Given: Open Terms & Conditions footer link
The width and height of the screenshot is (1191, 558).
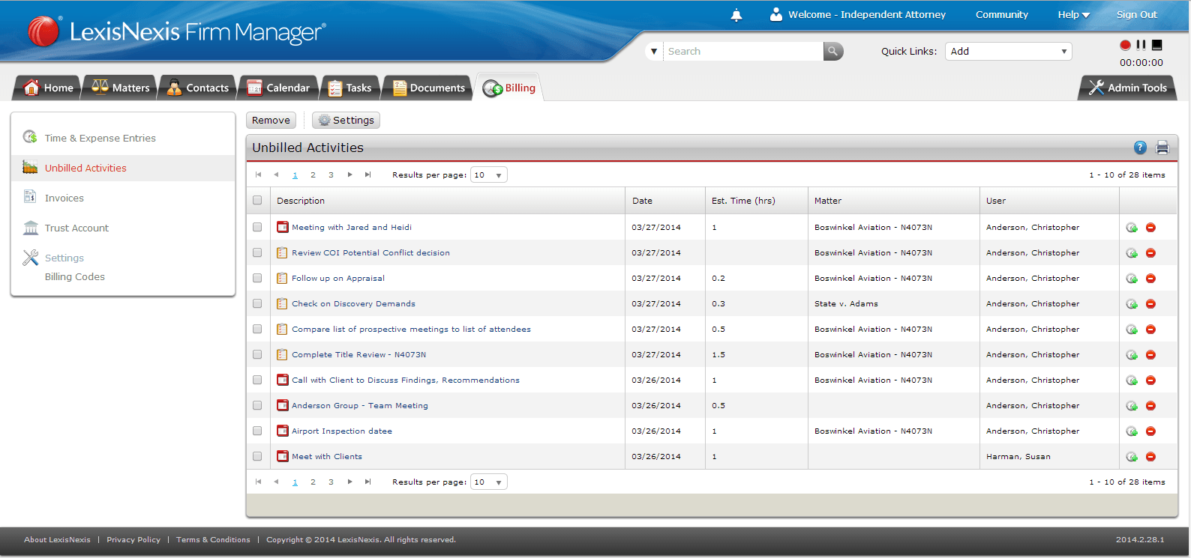Looking at the screenshot, I should coord(213,539).
